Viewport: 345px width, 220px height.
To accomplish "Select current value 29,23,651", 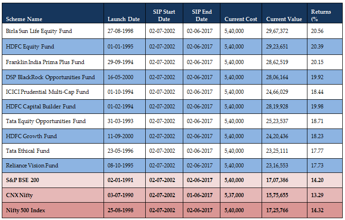I will (x=277, y=47).
